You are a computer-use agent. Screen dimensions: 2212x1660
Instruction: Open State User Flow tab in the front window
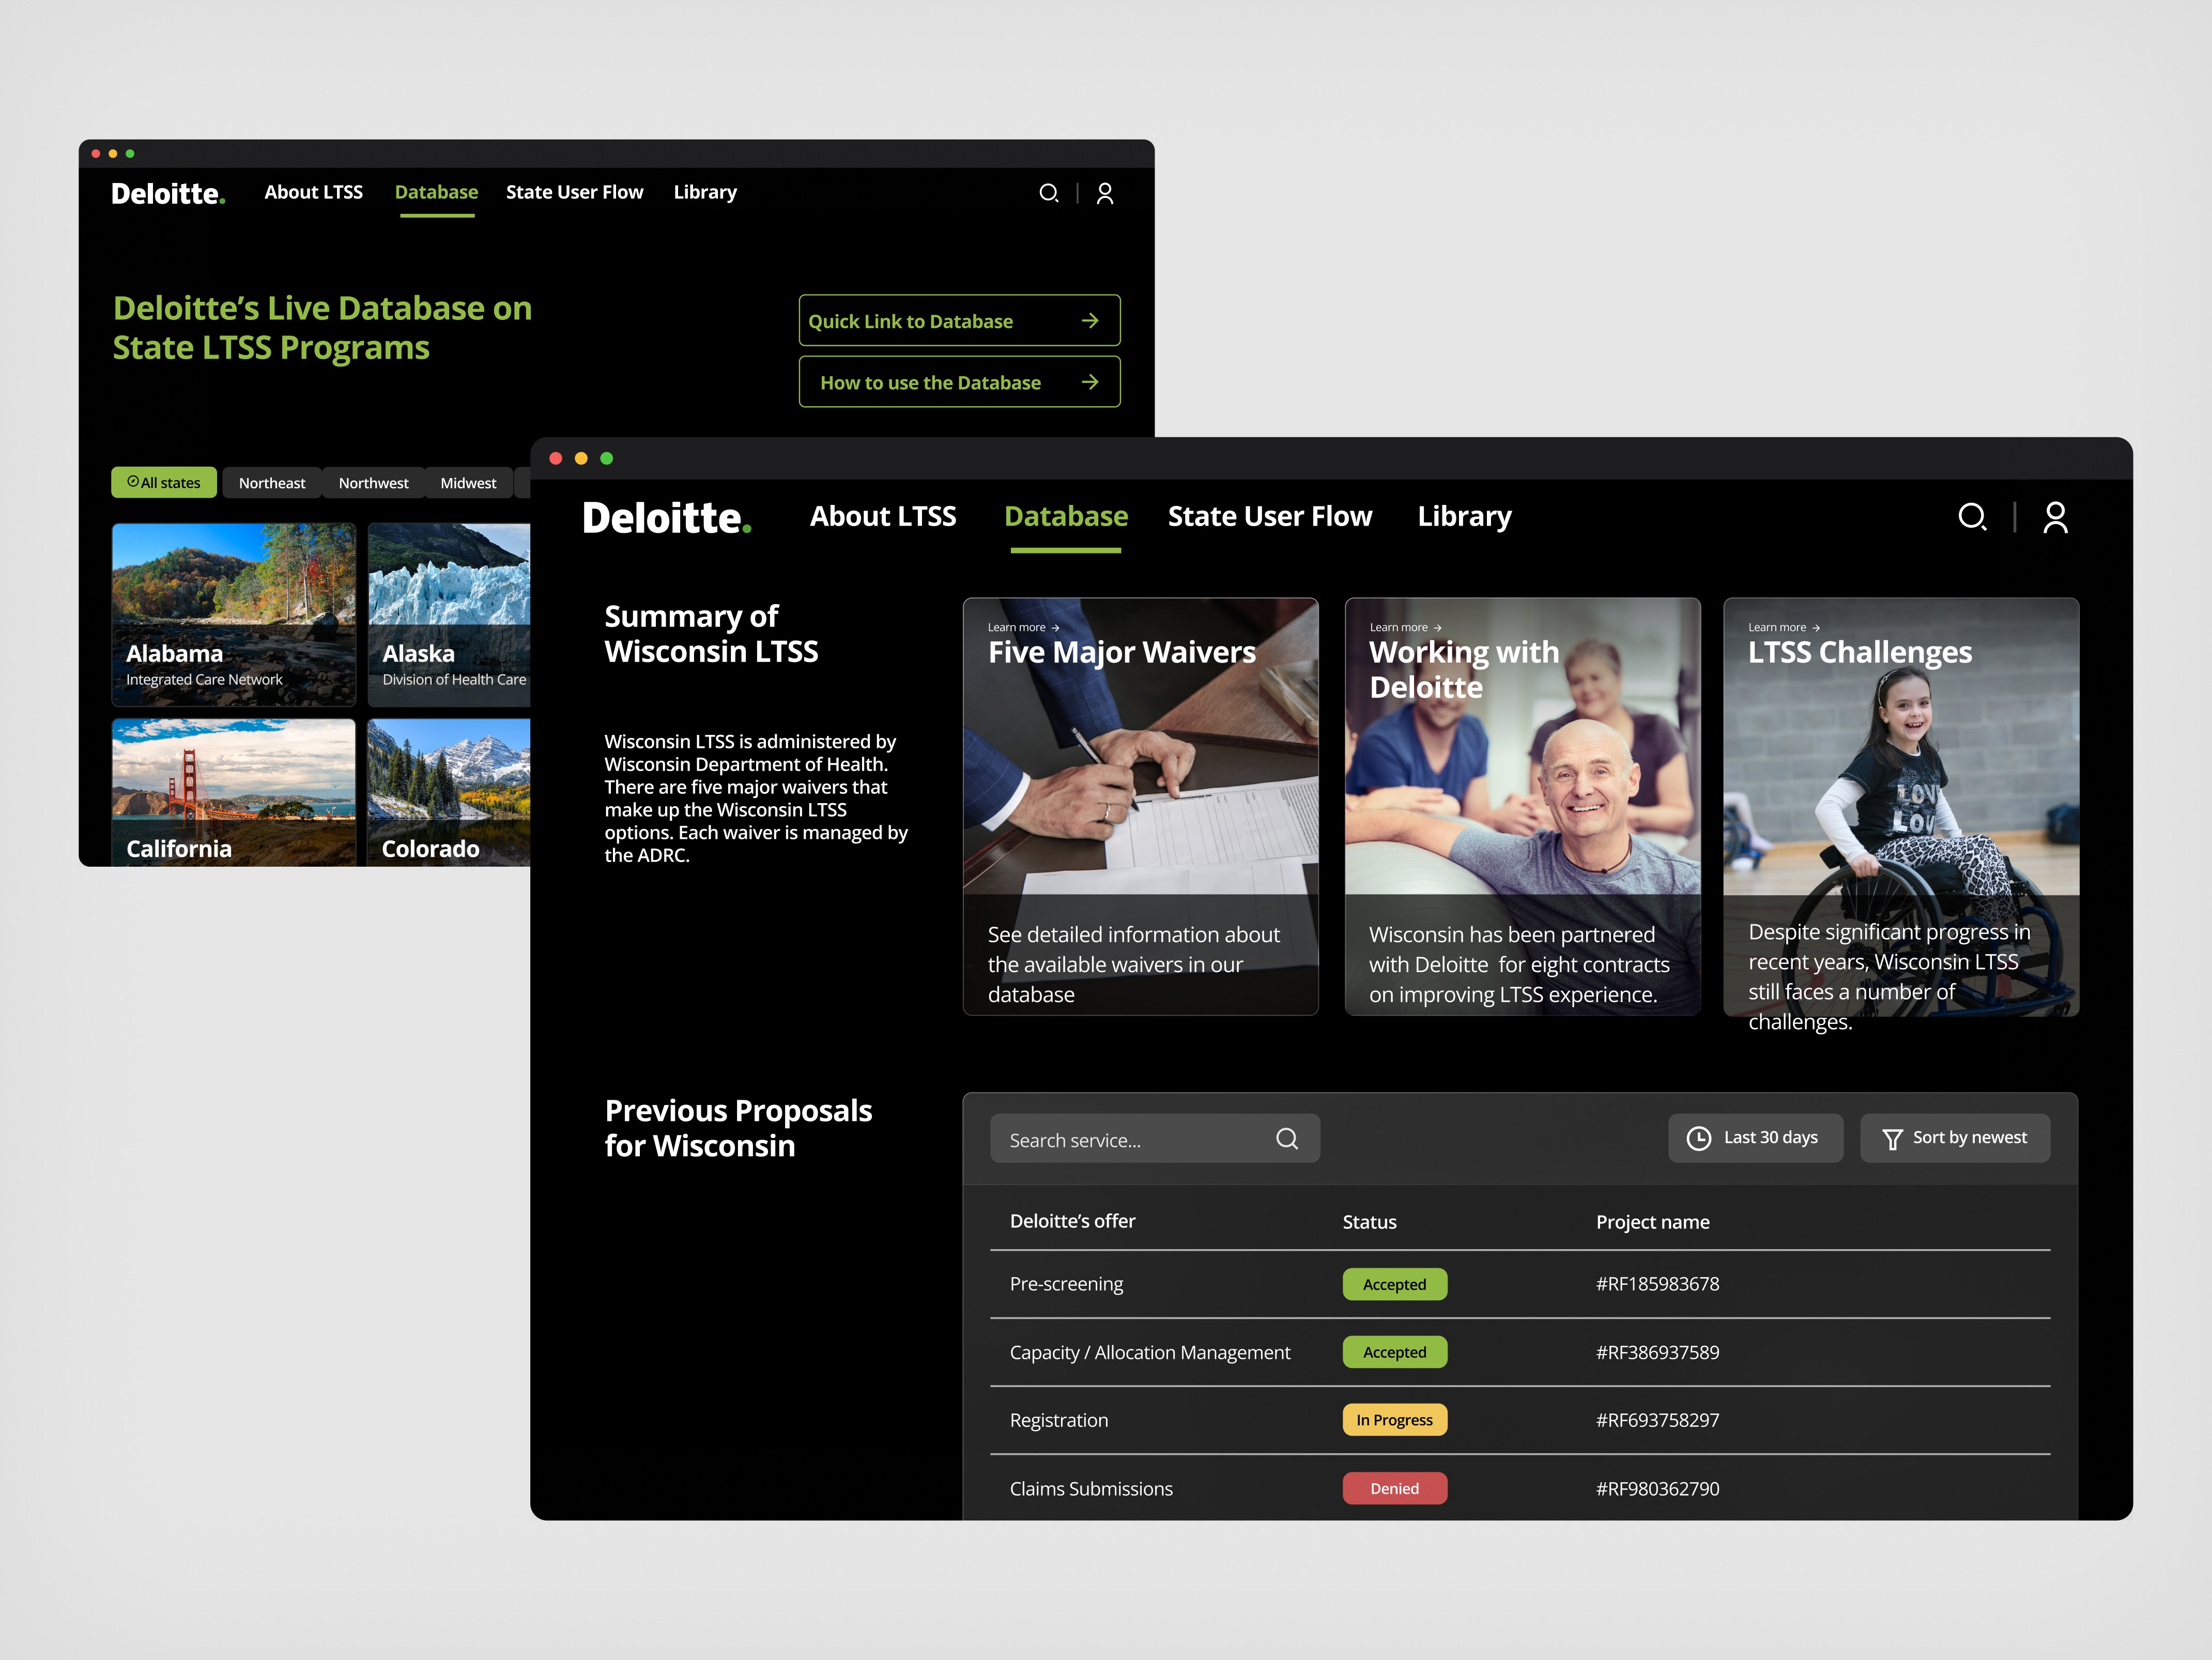[1270, 517]
